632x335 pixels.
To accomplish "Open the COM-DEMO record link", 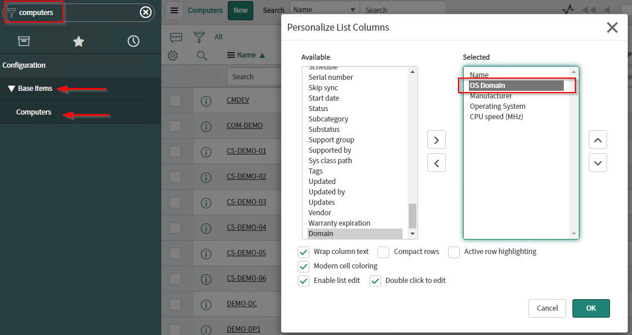I will click(x=244, y=126).
